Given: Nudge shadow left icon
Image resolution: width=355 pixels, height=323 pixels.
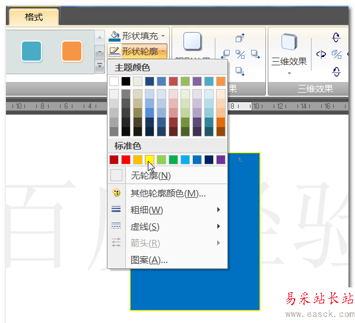Looking at the screenshot, I should point(226,54).
